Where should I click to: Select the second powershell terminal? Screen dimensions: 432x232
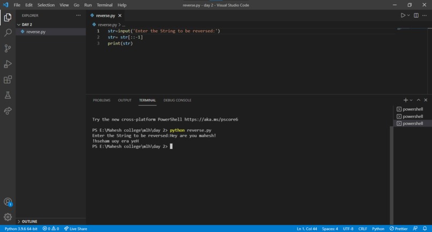point(412,116)
